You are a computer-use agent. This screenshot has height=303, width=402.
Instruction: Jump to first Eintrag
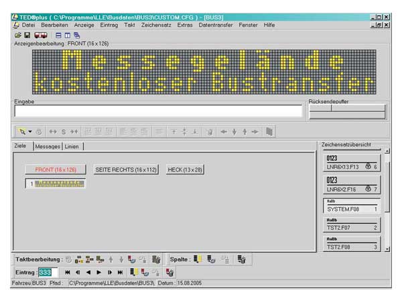click(68, 272)
